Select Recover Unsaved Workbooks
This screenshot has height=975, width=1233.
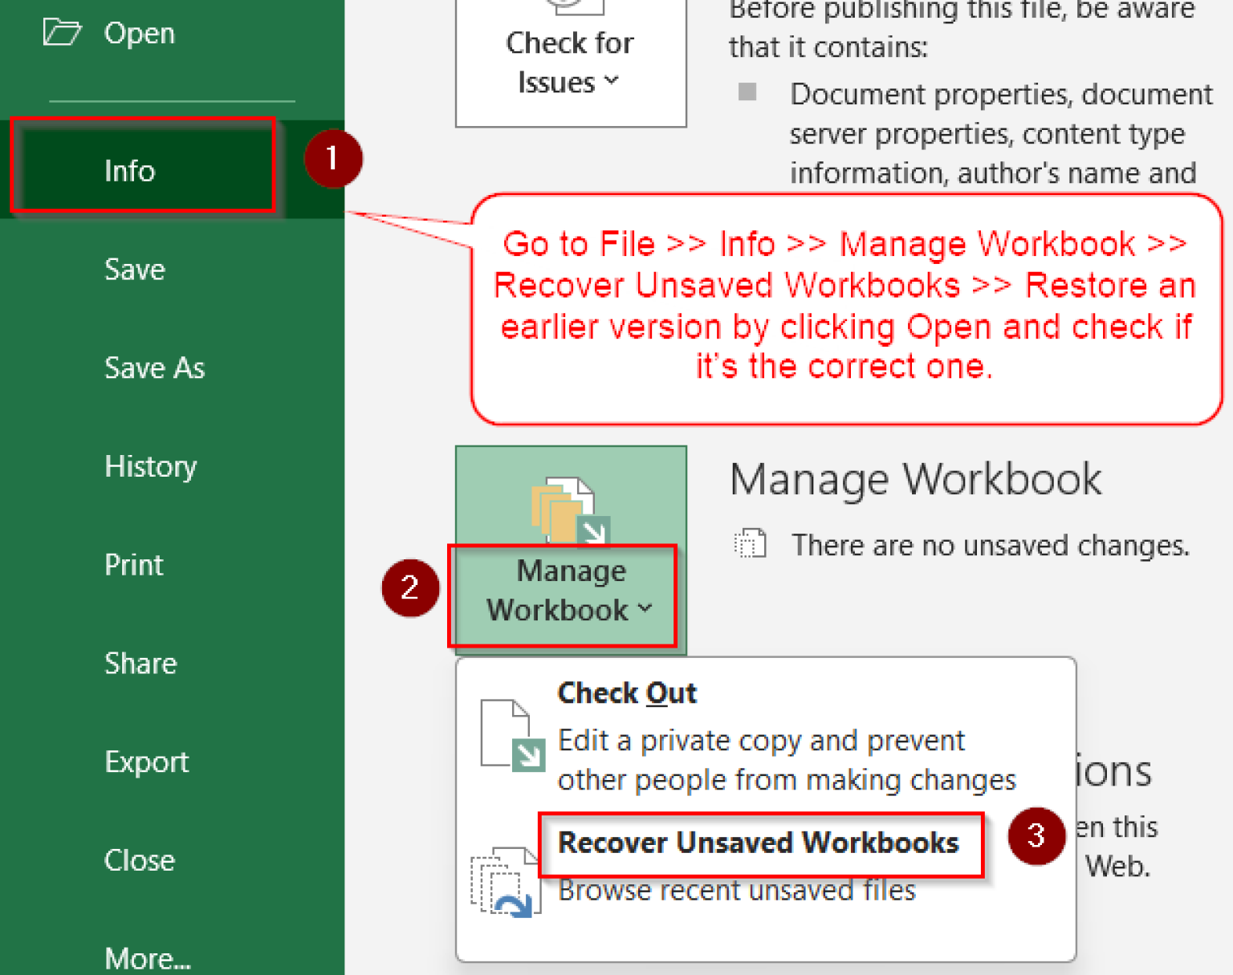tap(759, 843)
